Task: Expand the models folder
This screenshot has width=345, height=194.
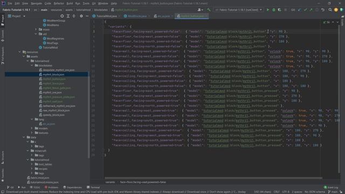Action: pyautogui.click(x=32, y=128)
